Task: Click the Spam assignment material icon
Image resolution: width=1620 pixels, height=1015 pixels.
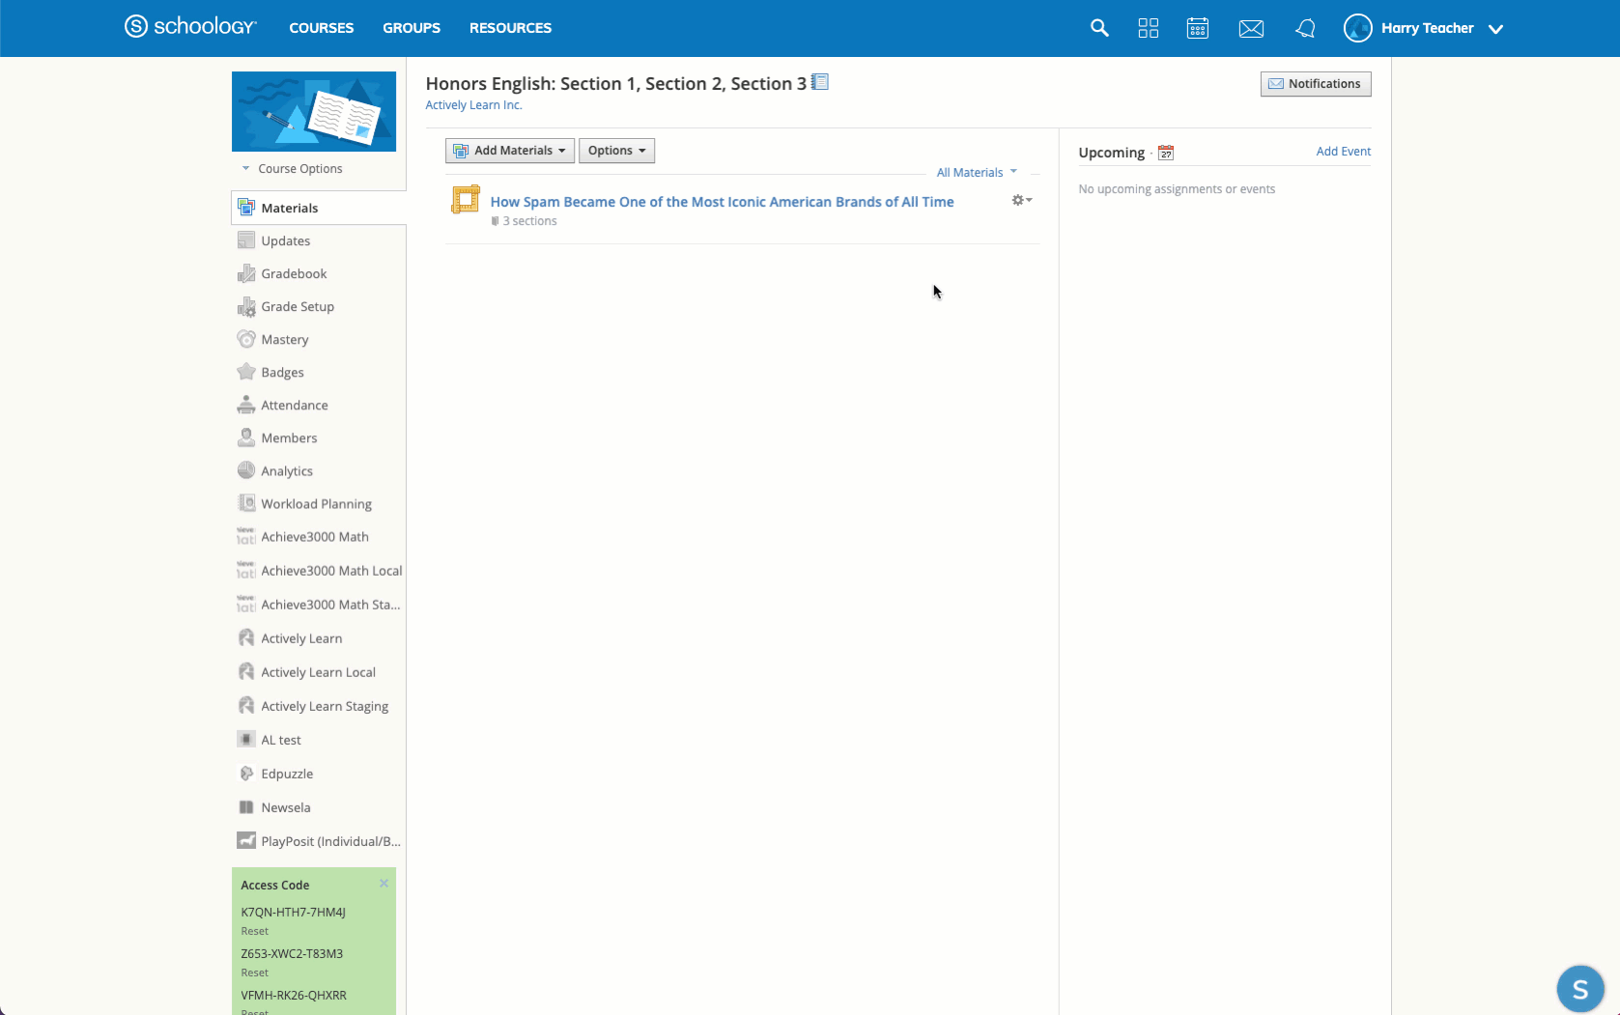Action: 466,199
